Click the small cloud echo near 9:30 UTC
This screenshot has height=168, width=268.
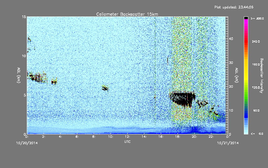click(x=105, y=88)
